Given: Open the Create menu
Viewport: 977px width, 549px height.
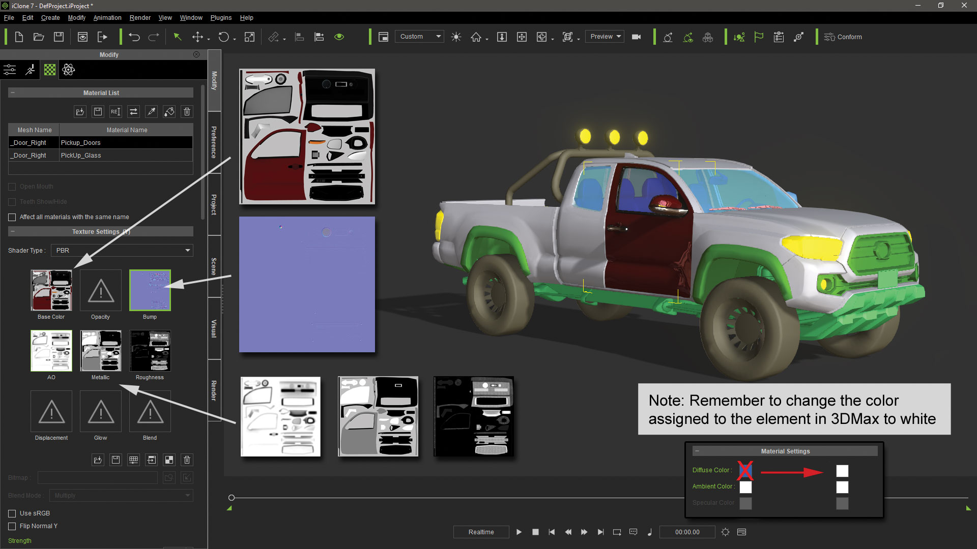Looking at the screenshot, I should 50,17.
